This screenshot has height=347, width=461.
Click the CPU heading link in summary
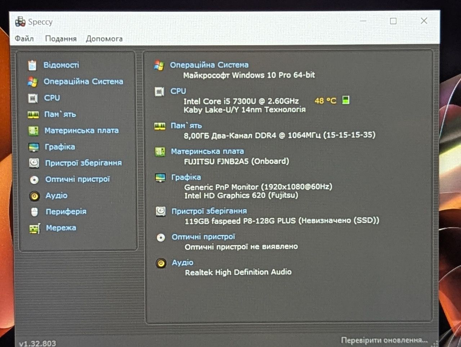pos(178,91)
